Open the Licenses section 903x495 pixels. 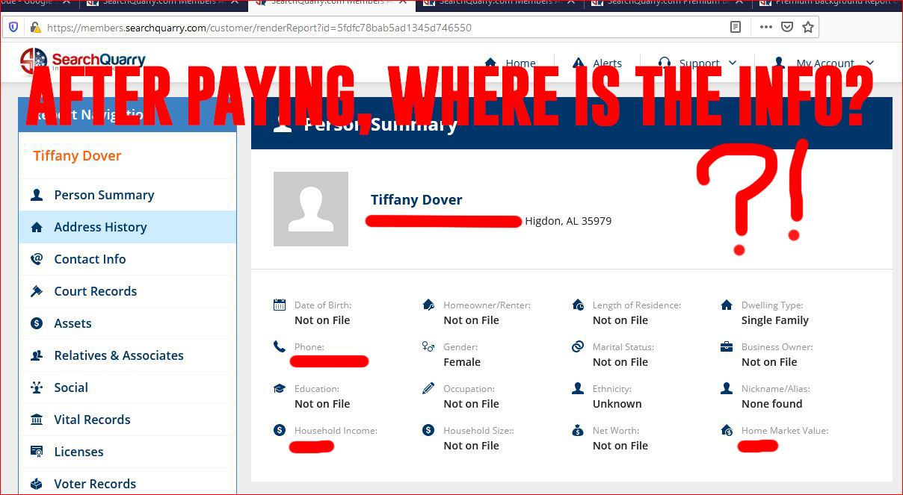127,452
